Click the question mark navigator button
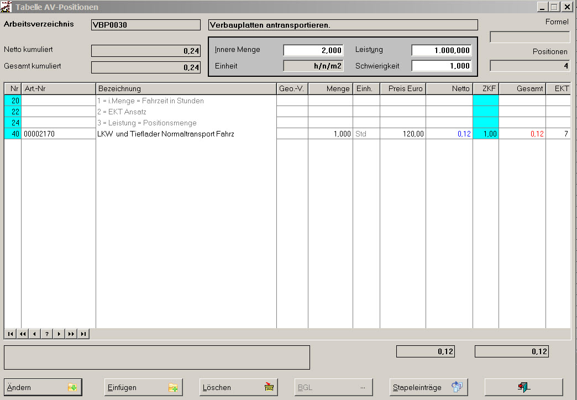This screenshot has height=400, width=577. [x=47, y=334]
